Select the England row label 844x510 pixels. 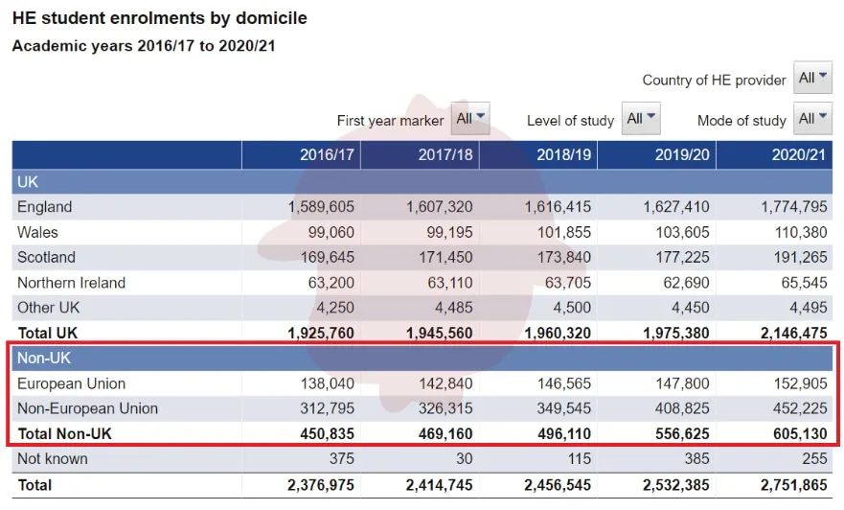point(44,207)
